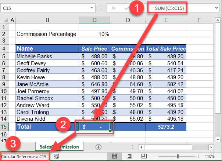Select commission 46.36 cell
The height and width of the screenshot is (161, 222).
pyautogui.click(x=128, y=70)
